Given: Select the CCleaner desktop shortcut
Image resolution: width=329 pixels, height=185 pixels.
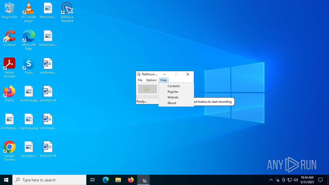Looking at the screenshot, I should [10, 39].
